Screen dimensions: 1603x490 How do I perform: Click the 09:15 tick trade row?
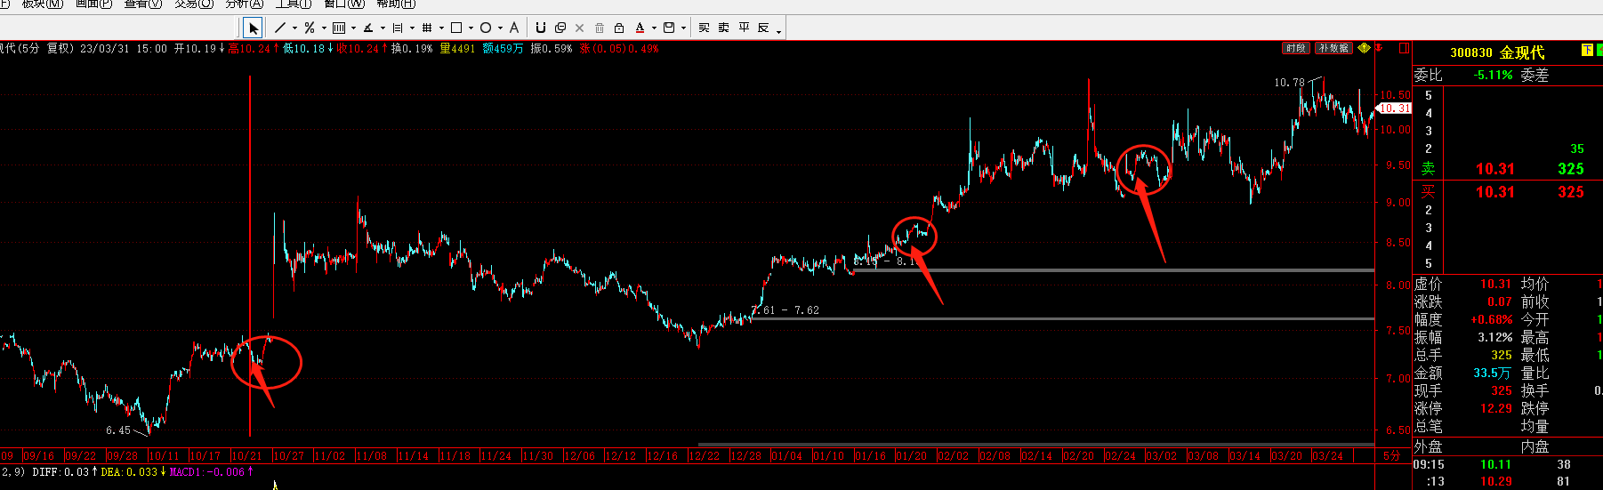point(1507,464)
